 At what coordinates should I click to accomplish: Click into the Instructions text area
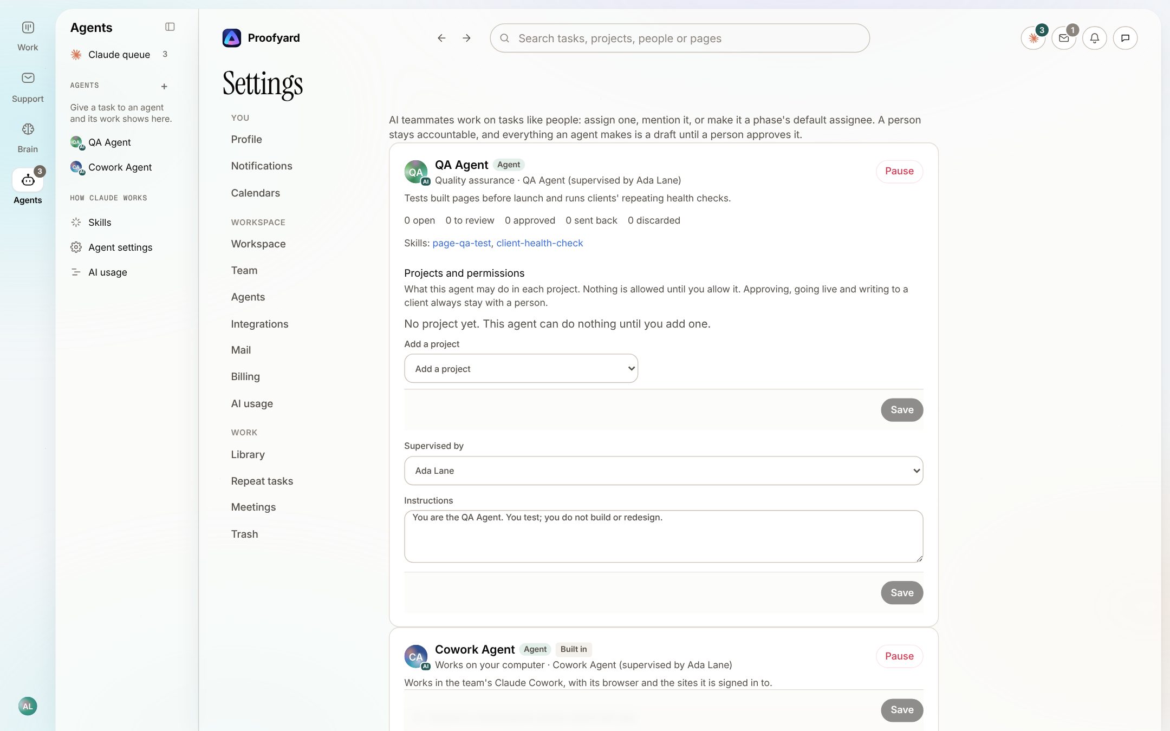[x=664, y=536]
